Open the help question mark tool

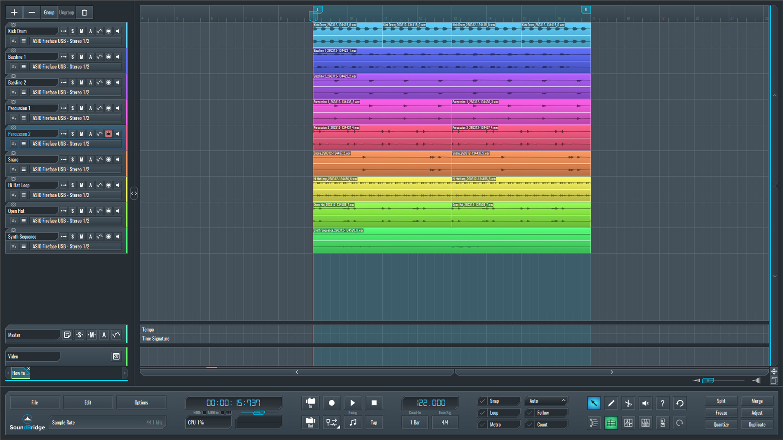click(x=662, y=403)
